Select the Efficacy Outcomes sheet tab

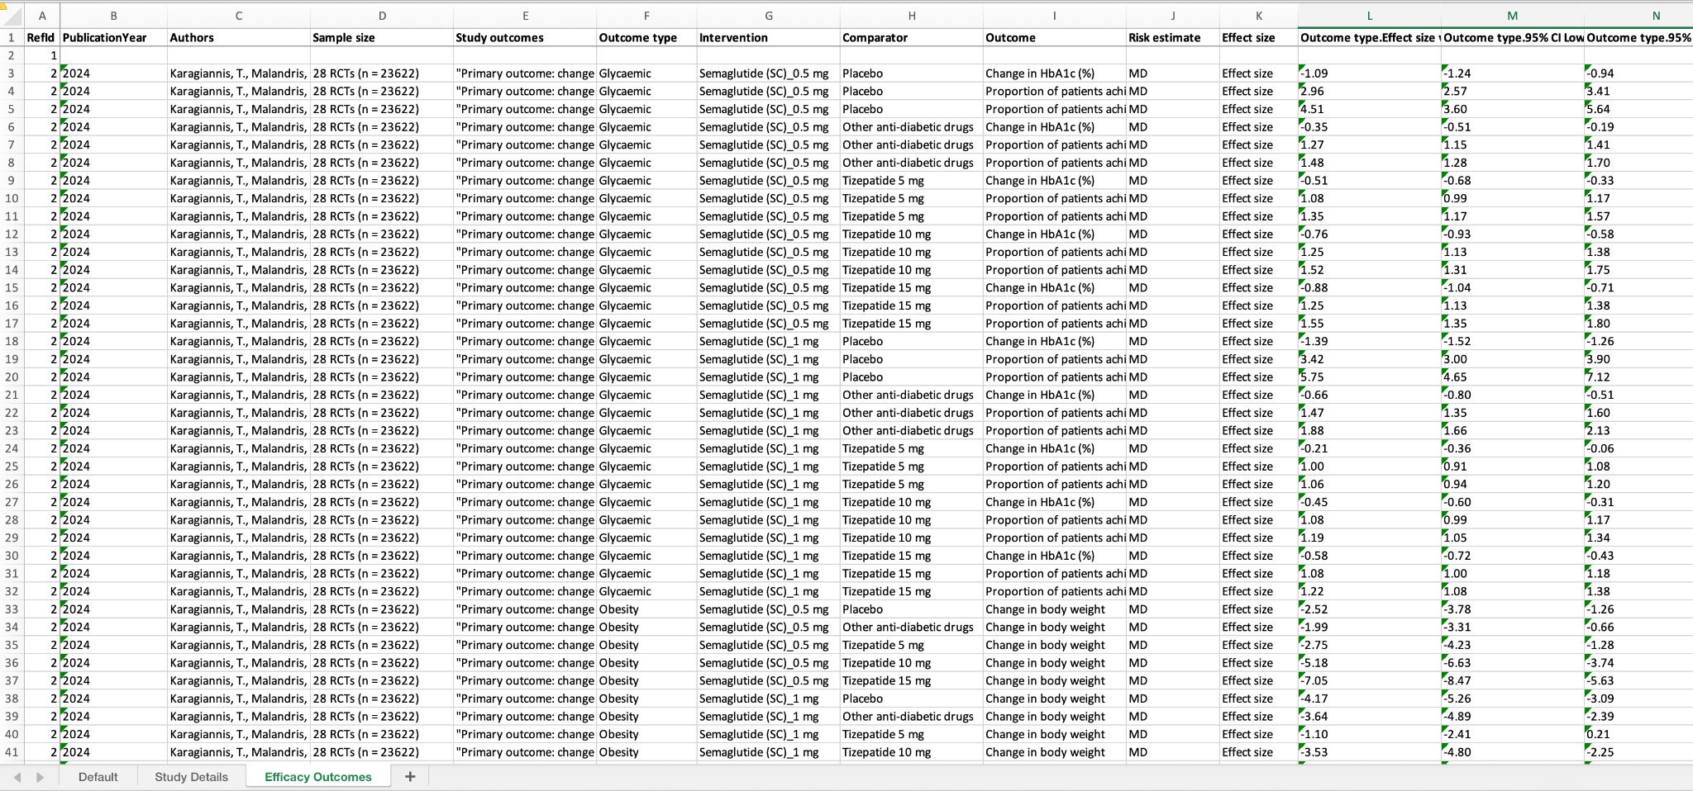(317, 777)
